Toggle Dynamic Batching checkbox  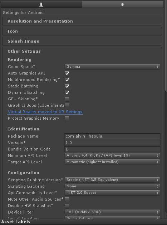[x=67, y=92]
